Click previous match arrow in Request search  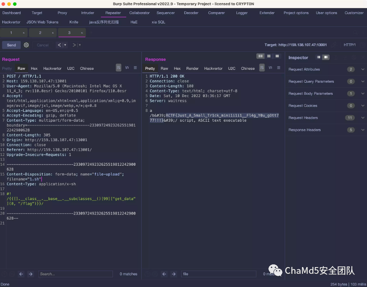coord(21,274)
